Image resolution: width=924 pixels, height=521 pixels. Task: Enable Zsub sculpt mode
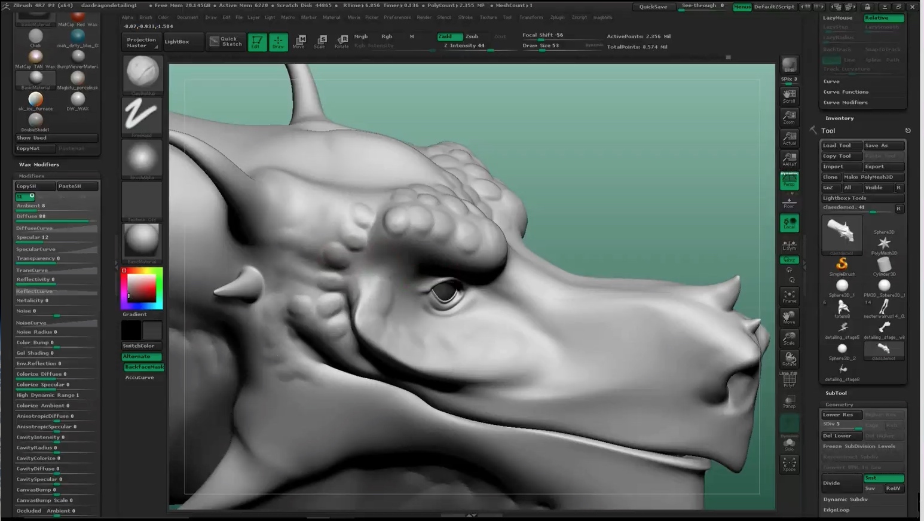click(x=472, y=36)
